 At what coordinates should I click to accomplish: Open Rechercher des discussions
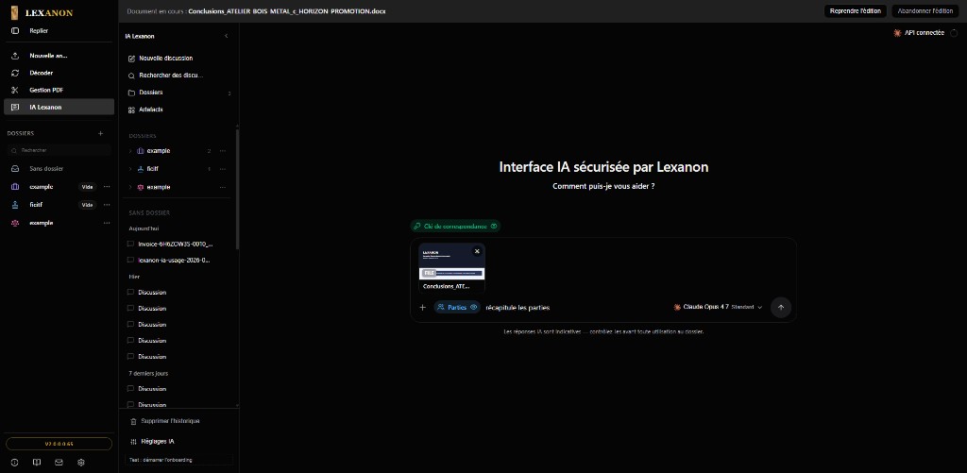click(178, 76)
